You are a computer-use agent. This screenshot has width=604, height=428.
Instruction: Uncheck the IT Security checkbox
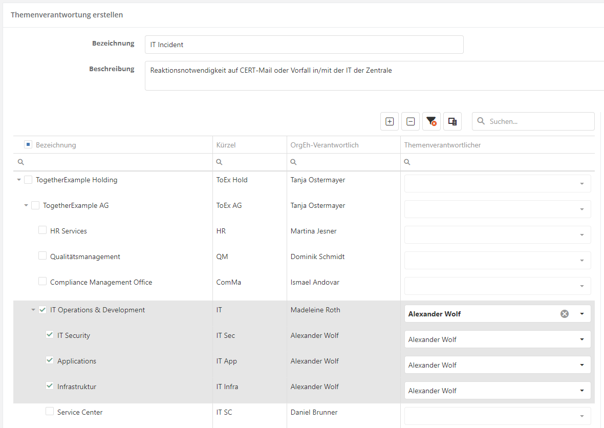[x=50, y=335]
